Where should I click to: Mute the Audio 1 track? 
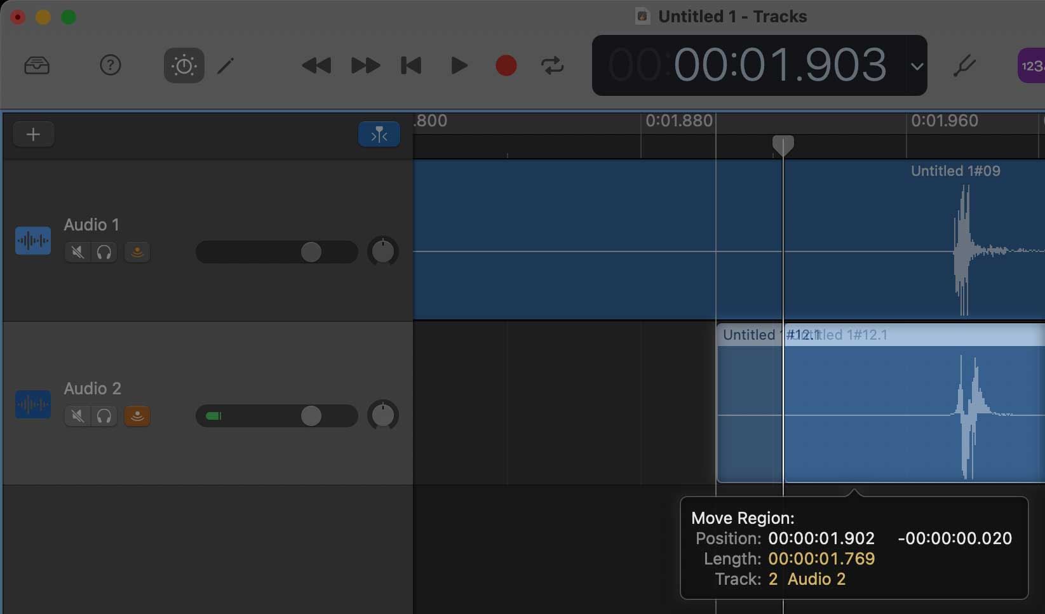tap(78, 253)
